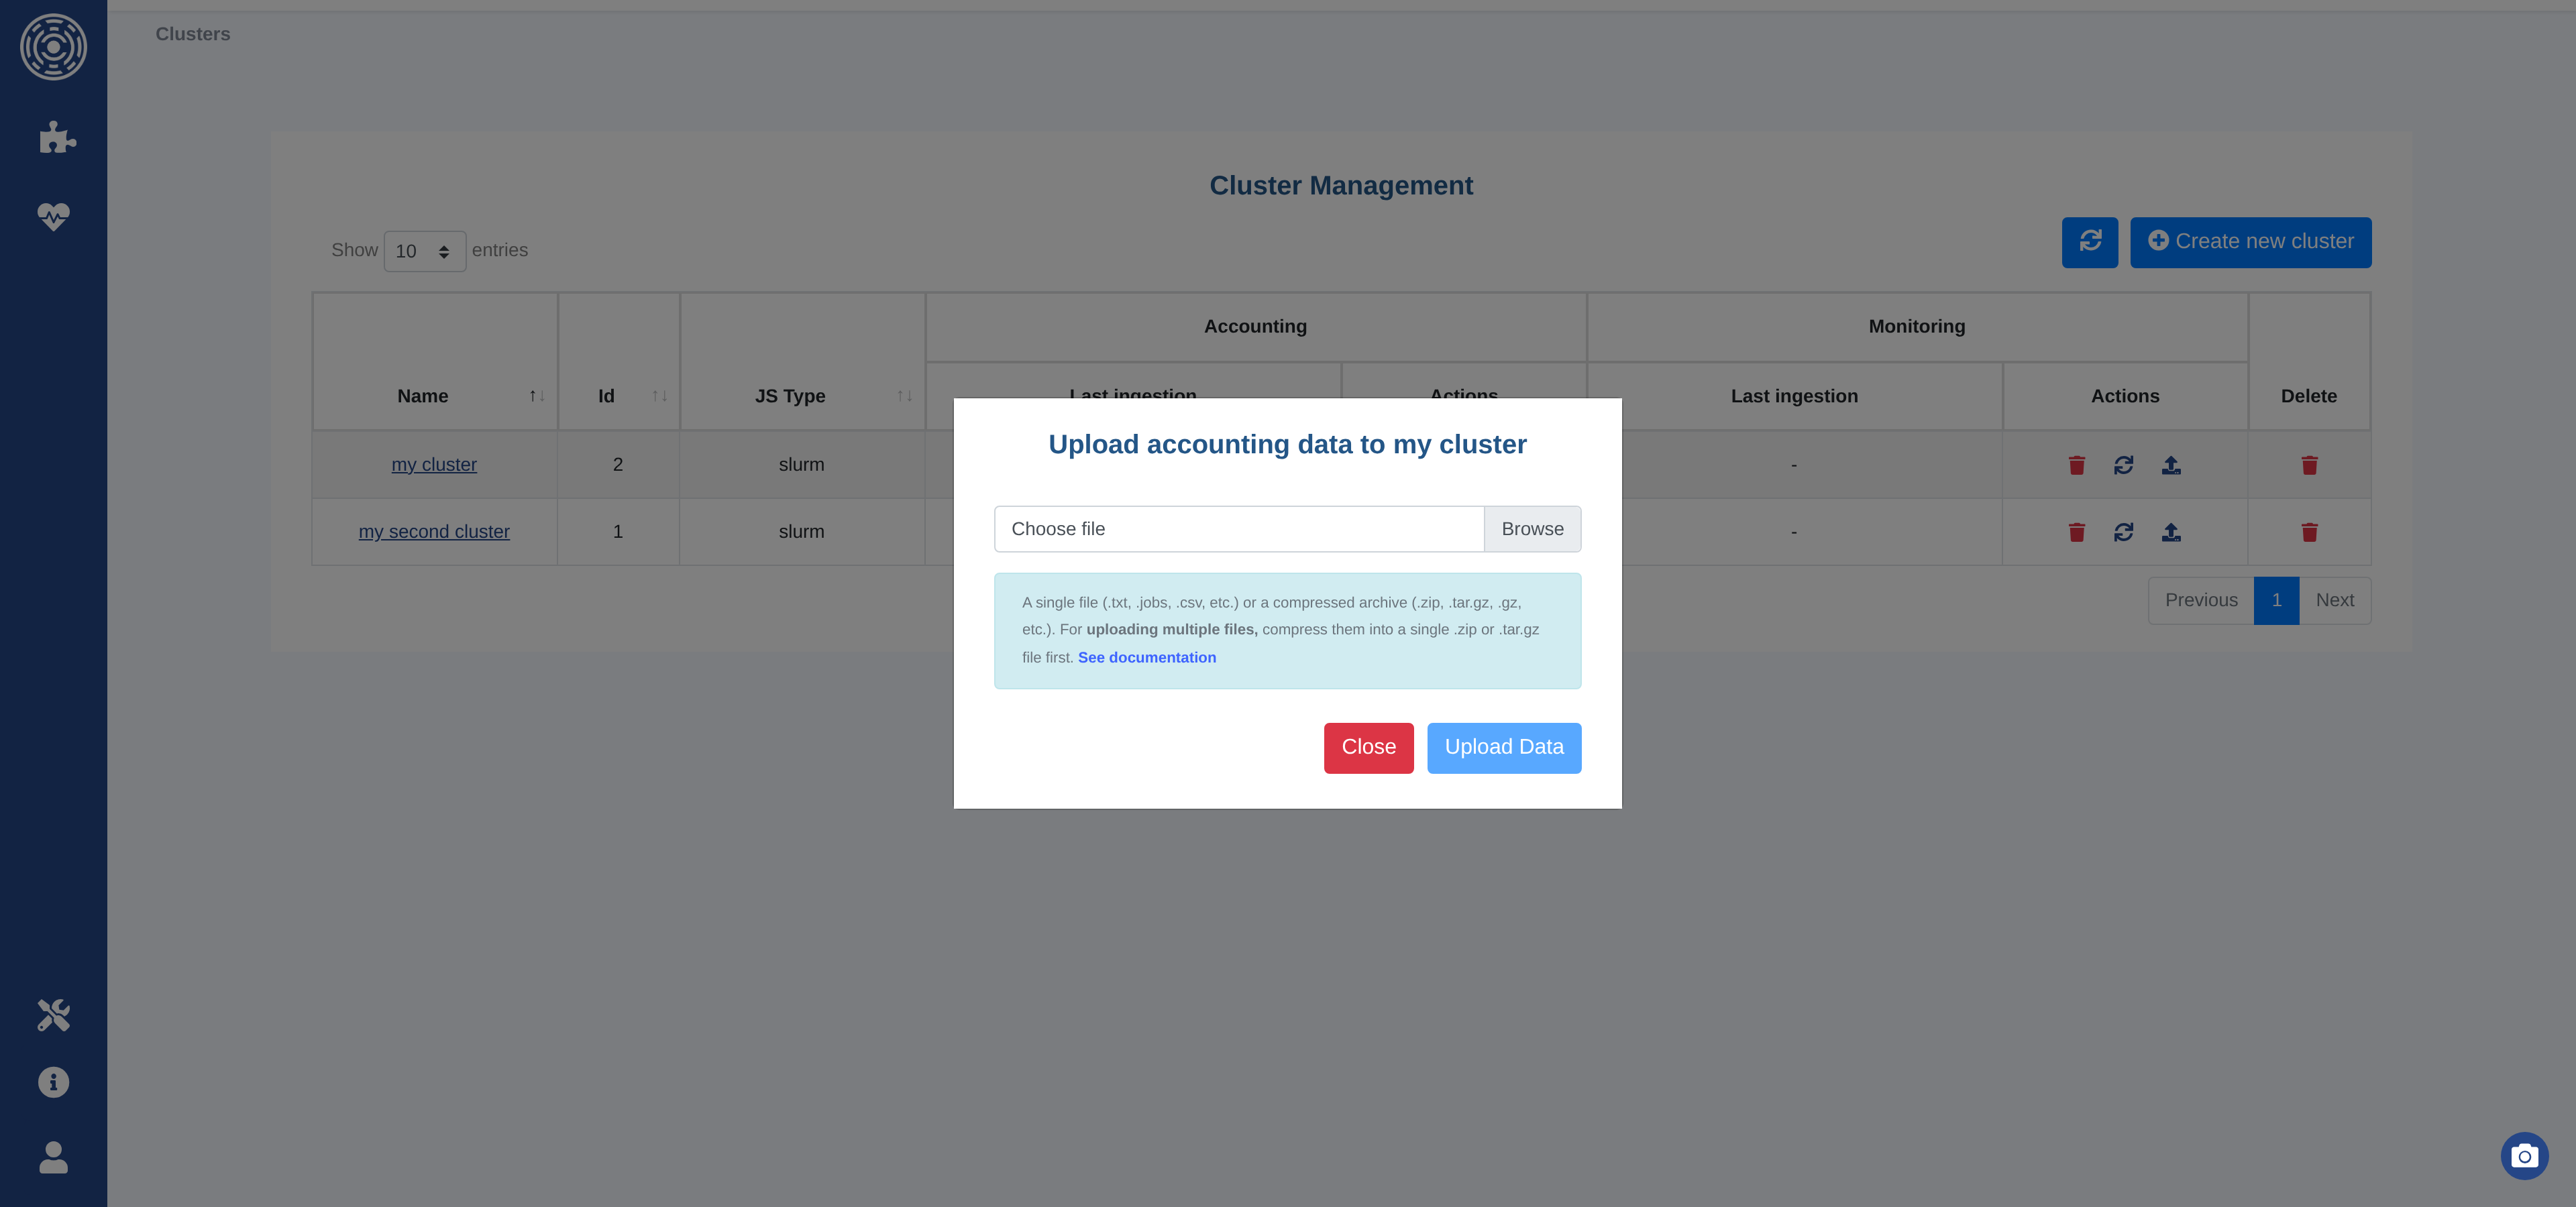The height and width of the screenshot is (1207, 2576).
Task: Click the info circle sidebar icon
Action: 53,1082
